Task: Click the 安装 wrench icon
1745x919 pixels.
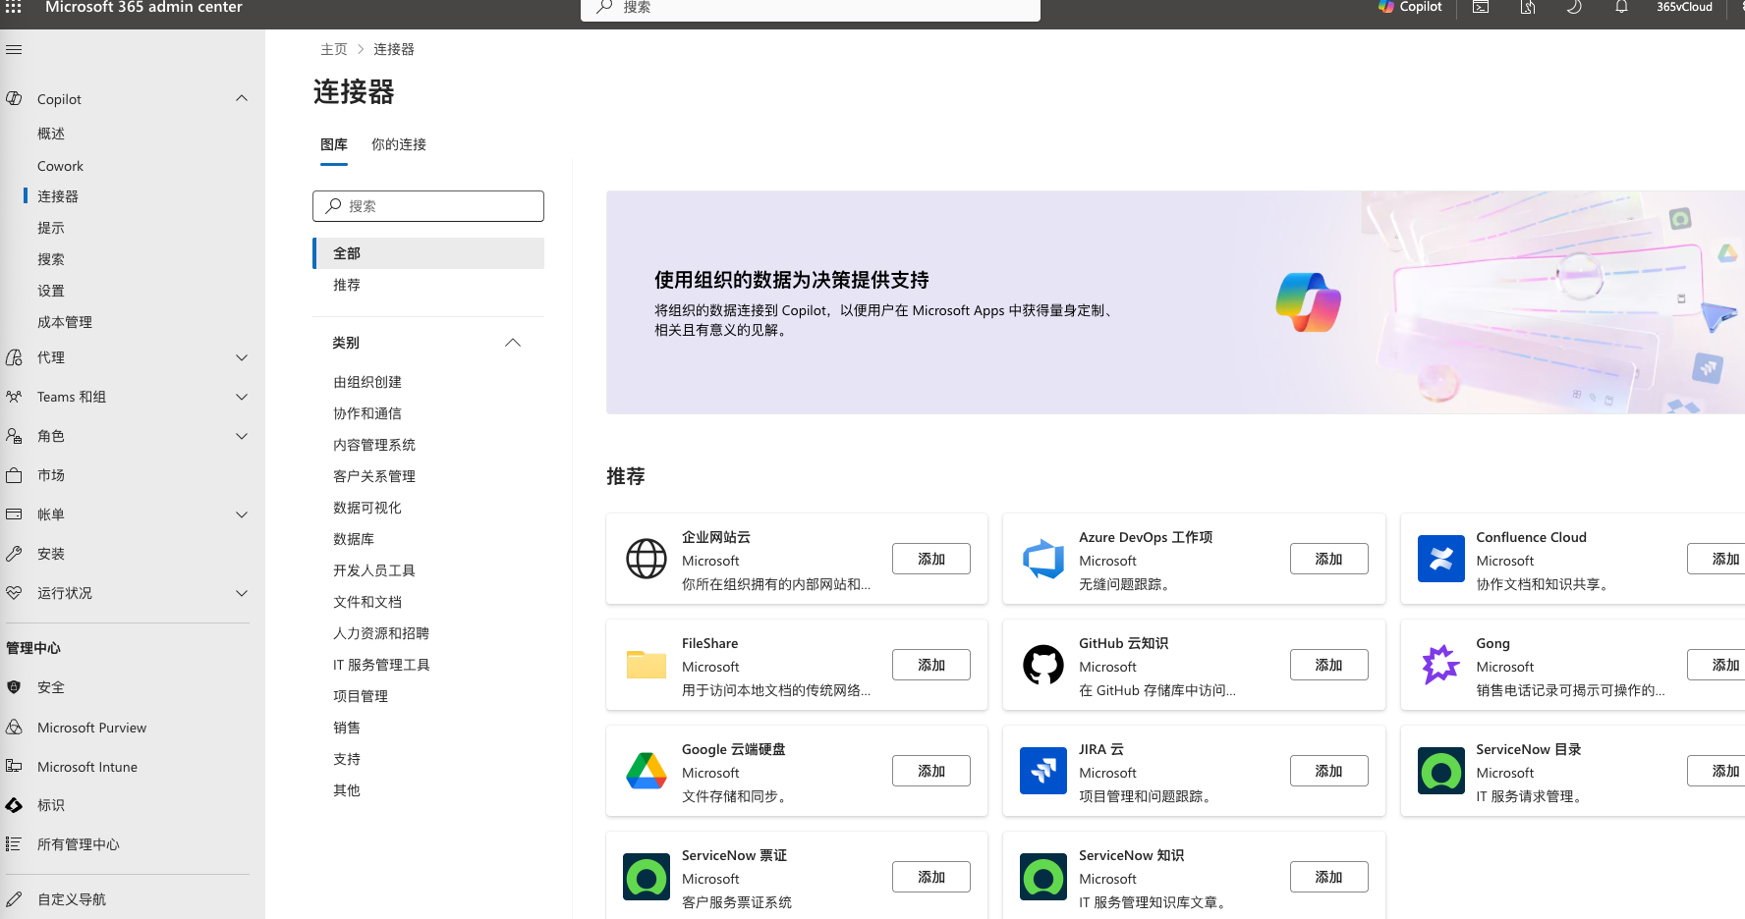Action: coord(14,554)
